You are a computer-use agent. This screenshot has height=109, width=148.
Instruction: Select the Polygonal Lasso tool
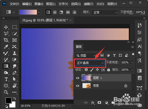pyautogui.click(x=6, y=34)
